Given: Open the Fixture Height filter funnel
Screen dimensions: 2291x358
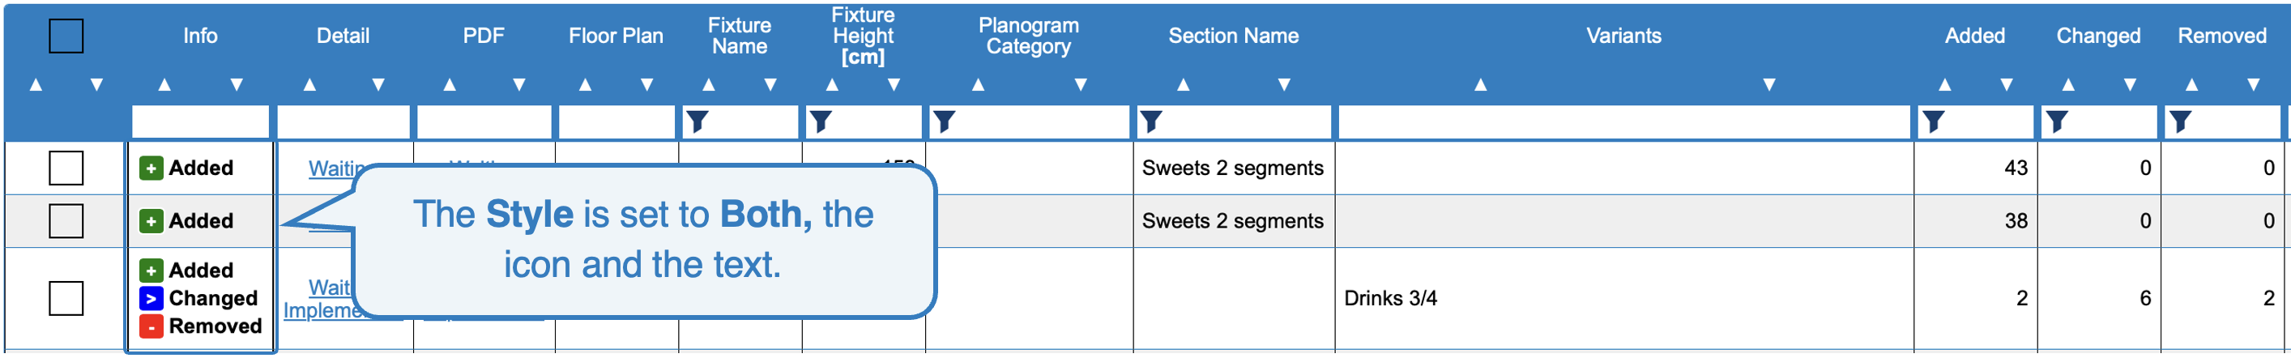Looking at the screenshot, I should [821, 121].
